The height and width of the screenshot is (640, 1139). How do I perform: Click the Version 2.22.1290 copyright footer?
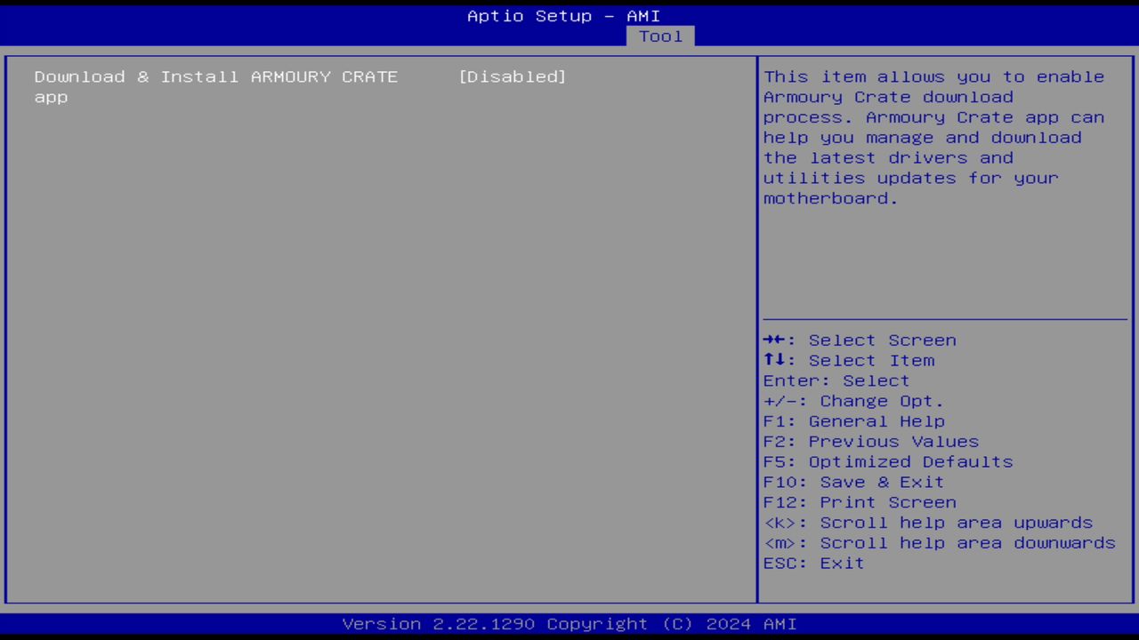pos(569,624)
